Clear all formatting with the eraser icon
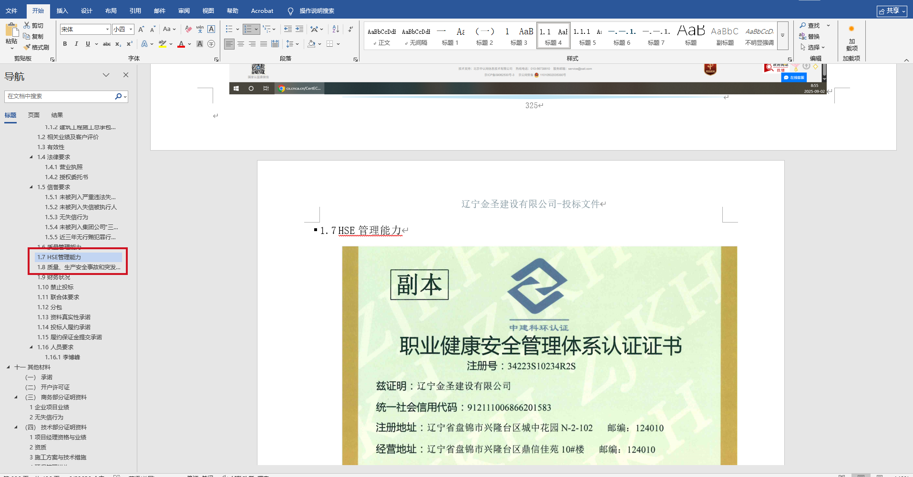The width and height of the screenshot is (913, 477). [188, 30]
